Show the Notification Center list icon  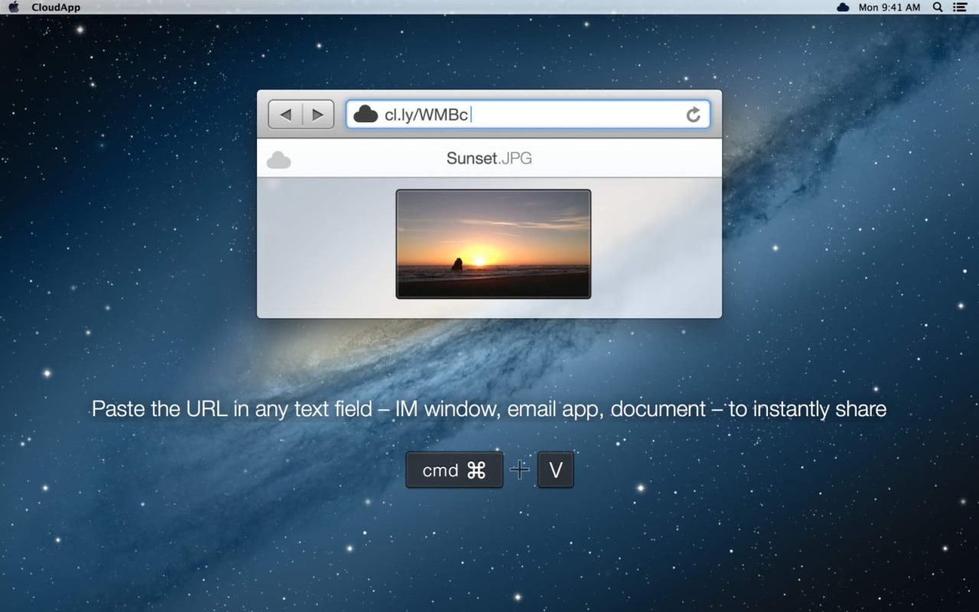point(960,7)
